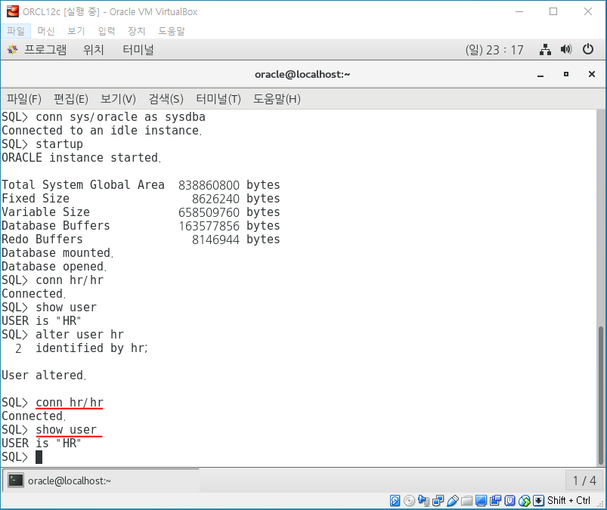Click the mouse integration status icon

(524, 500)
